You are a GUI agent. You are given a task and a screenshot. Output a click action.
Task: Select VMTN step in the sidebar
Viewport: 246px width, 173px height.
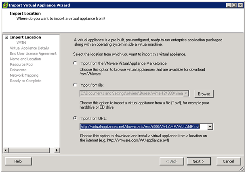coord(21,43)
